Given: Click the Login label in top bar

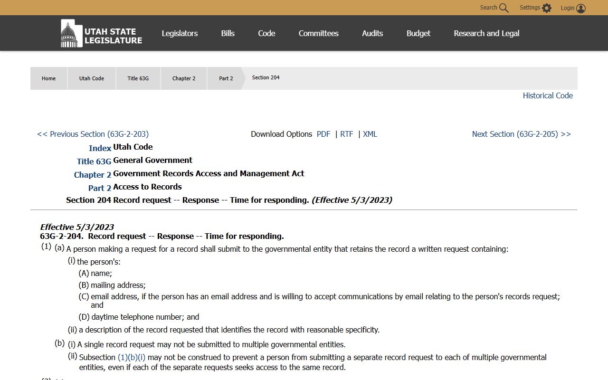Looking at the screenshot, I should point(568,8).
